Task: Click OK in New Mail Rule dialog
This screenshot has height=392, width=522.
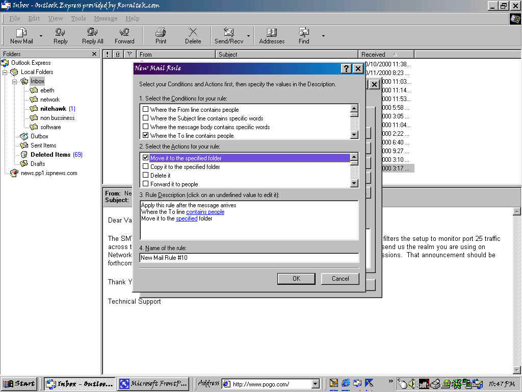Action: click(x=296, y=279)
